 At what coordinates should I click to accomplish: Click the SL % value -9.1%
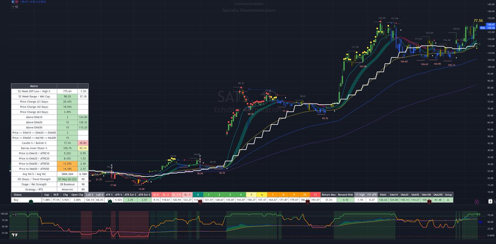click(155, 199)
